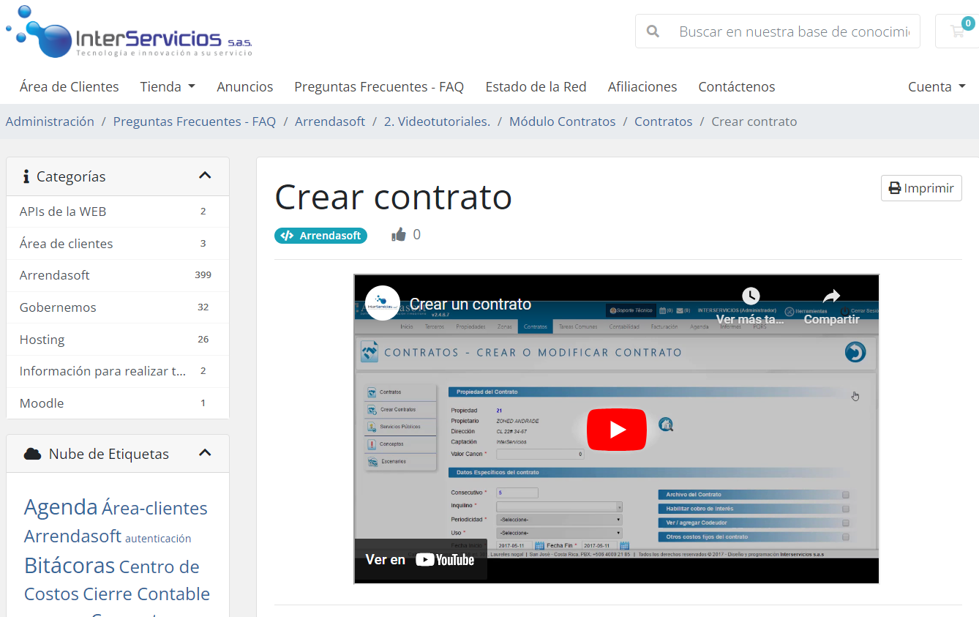The width and height of the screenshot is (979, 617).
Task: Click the Centro de Costos tag
Action: click(x=112, y=580)
